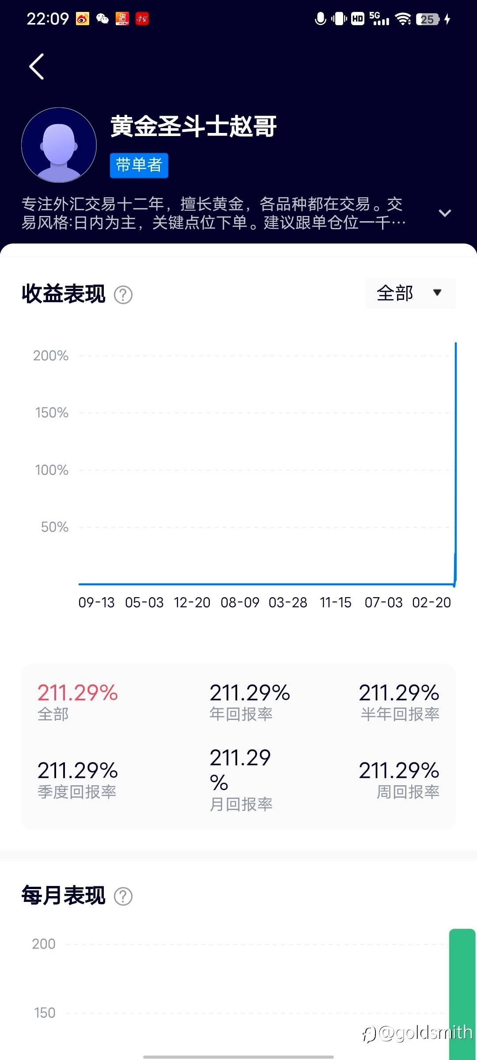This screenshot has width=477, height=1060.
Task: Tap help icon beside 每月表现
Action: point(123,896)
